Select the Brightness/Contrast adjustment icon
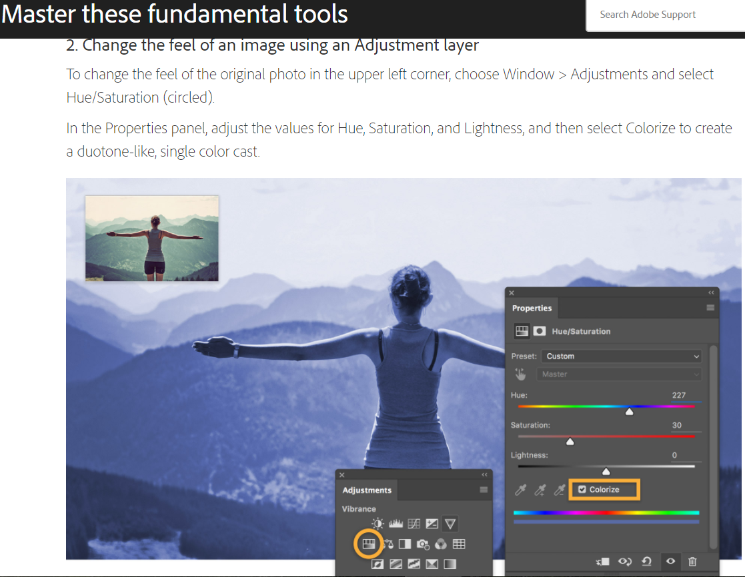 (378, 524)
